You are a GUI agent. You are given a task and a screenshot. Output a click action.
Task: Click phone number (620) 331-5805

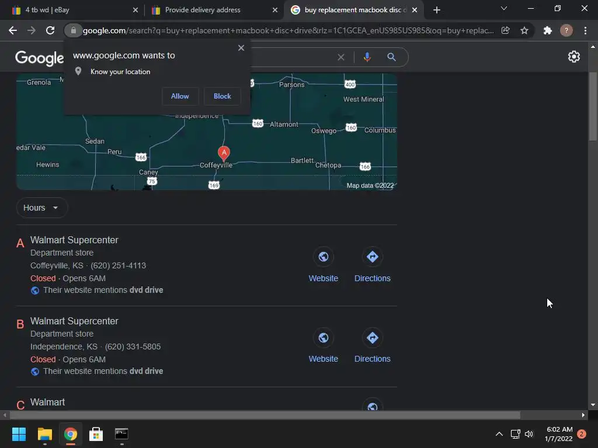point(133,346)
